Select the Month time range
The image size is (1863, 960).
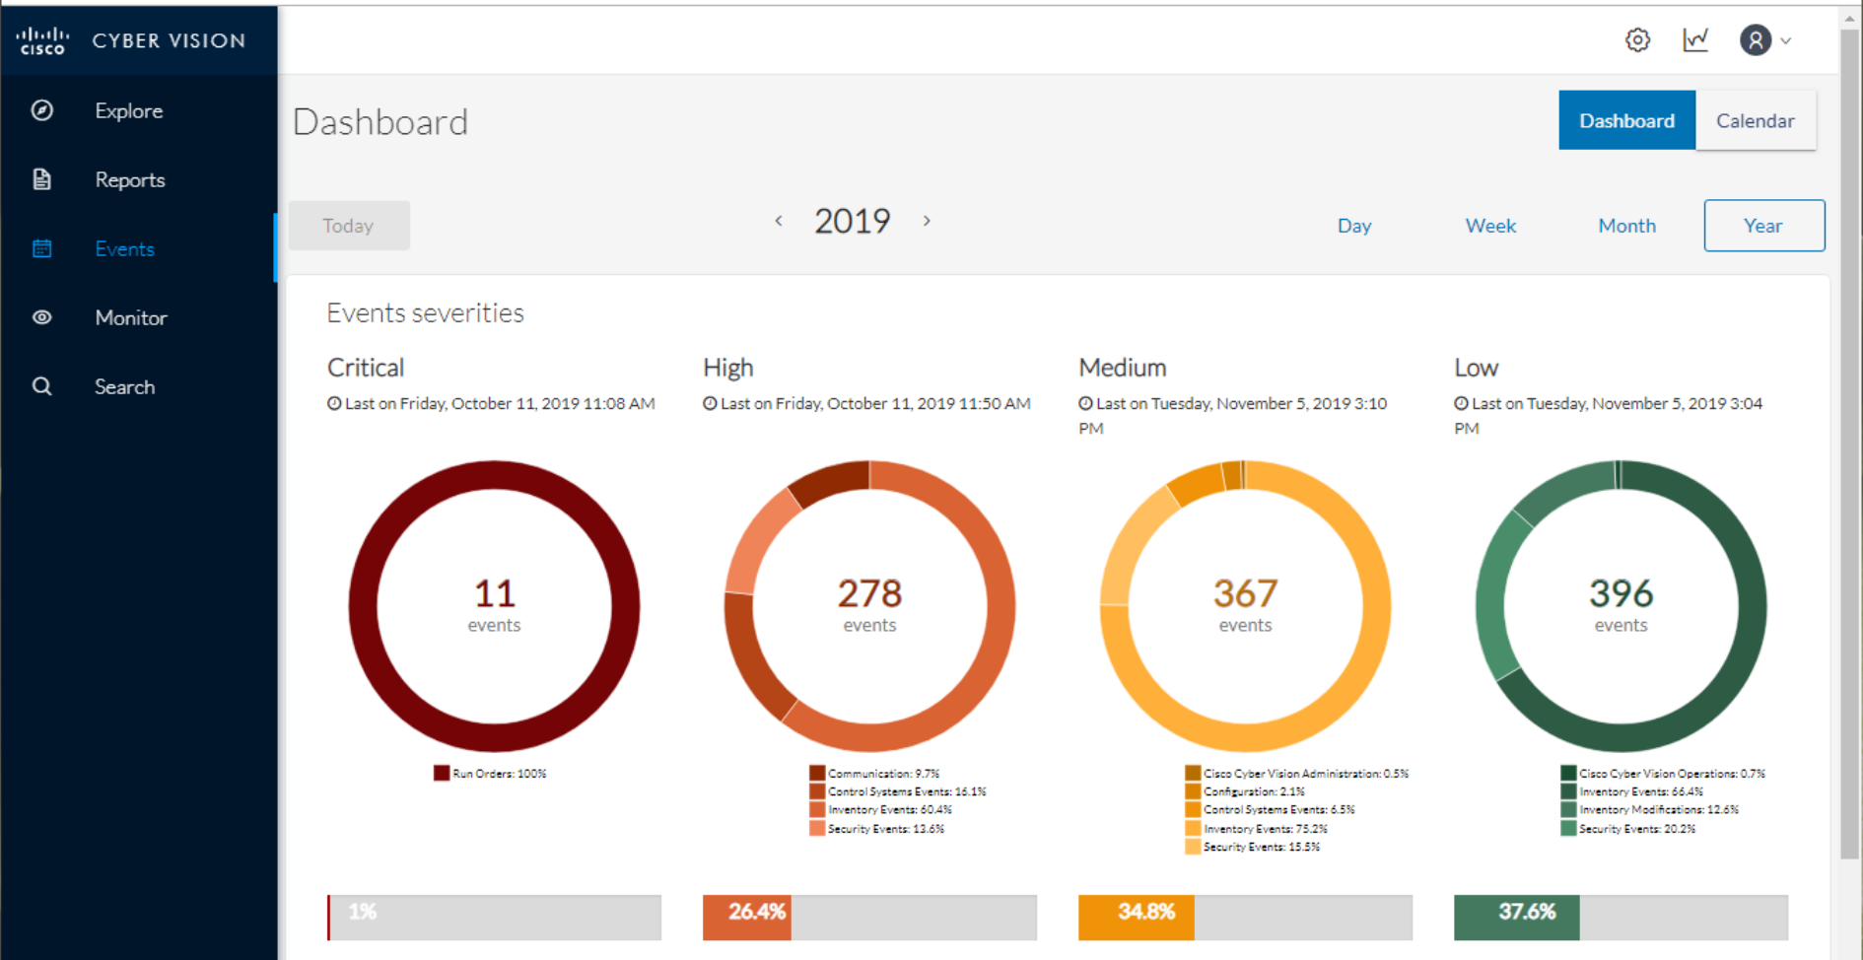(x=1627, y=226)
